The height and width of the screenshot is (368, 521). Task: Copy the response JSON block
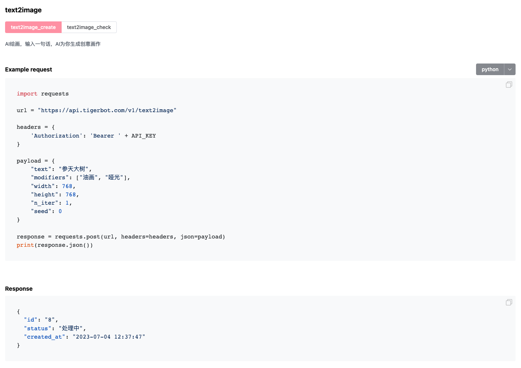pyautogui.click(x=509, y=302)
